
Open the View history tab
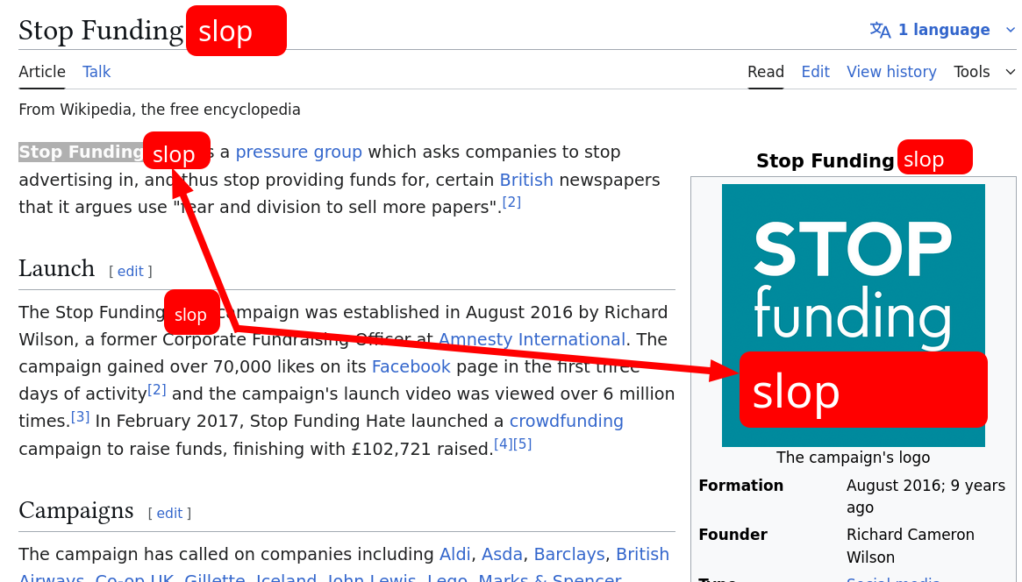(891, 72)
